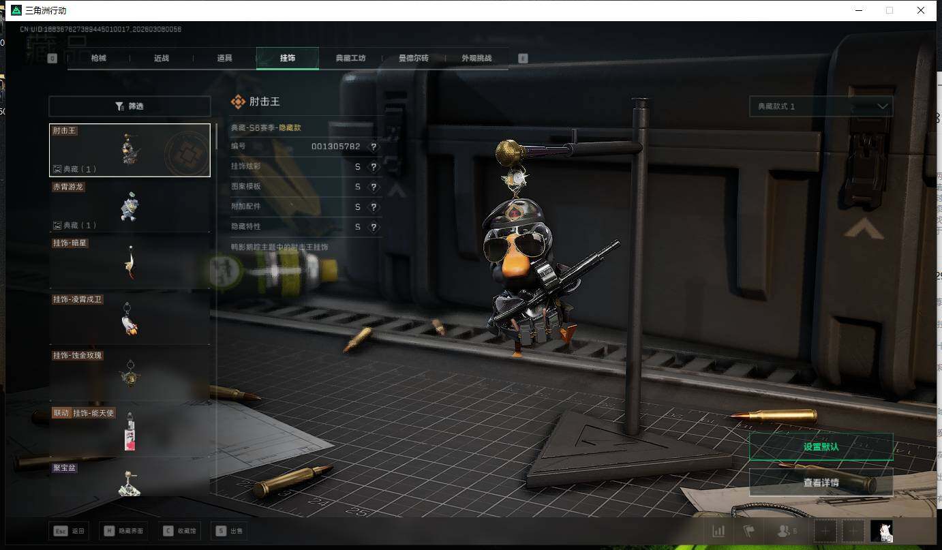Click the 典藏 picture icon in 肘击王 card

pyautogui.click(x=57, y=169)
